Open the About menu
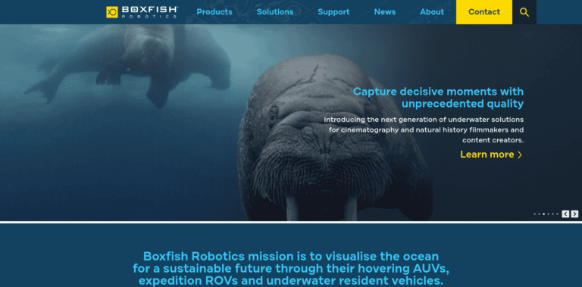The height and width of the screenshot is (287, 582). (x=432, y=12)
